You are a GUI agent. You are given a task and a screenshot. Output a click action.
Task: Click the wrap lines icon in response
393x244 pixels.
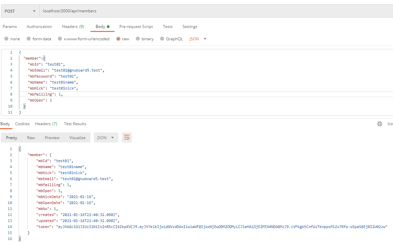point(127,137)
